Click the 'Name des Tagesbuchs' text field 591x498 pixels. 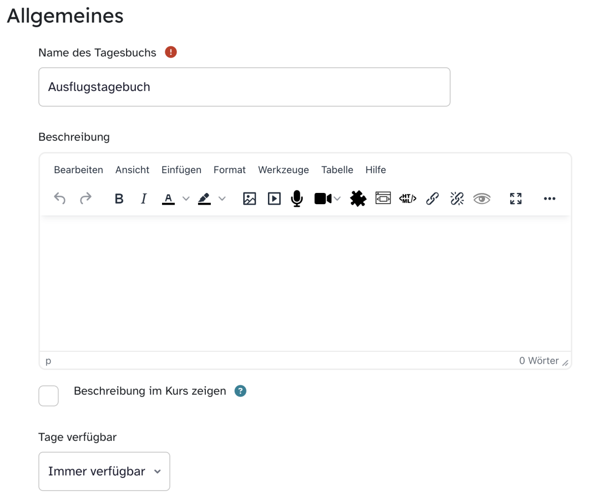244,87
